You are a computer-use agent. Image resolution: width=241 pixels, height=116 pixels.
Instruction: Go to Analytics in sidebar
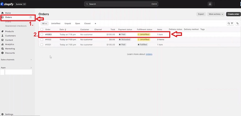[x=10, y=44]
